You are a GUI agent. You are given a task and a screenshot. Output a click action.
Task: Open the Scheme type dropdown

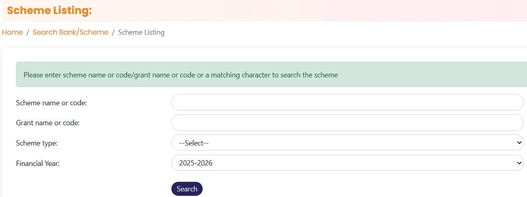347,142
